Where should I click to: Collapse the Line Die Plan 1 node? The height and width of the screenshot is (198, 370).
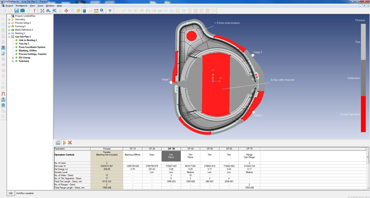9,37
